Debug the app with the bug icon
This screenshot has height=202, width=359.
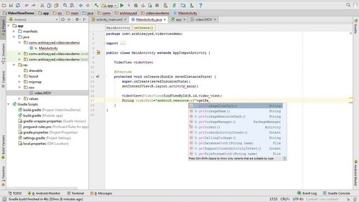click(136, 5)
